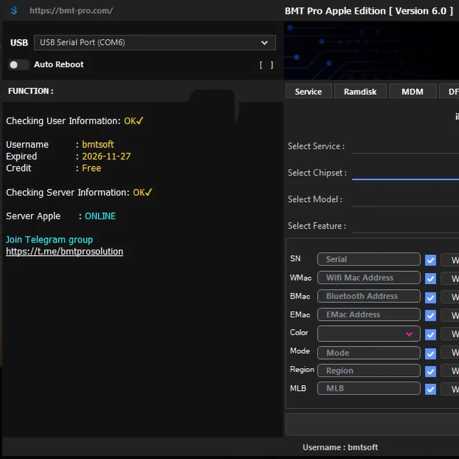Uncheck the Region row checkbox

430,371
